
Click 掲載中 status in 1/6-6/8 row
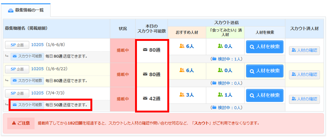coord(123,50)
